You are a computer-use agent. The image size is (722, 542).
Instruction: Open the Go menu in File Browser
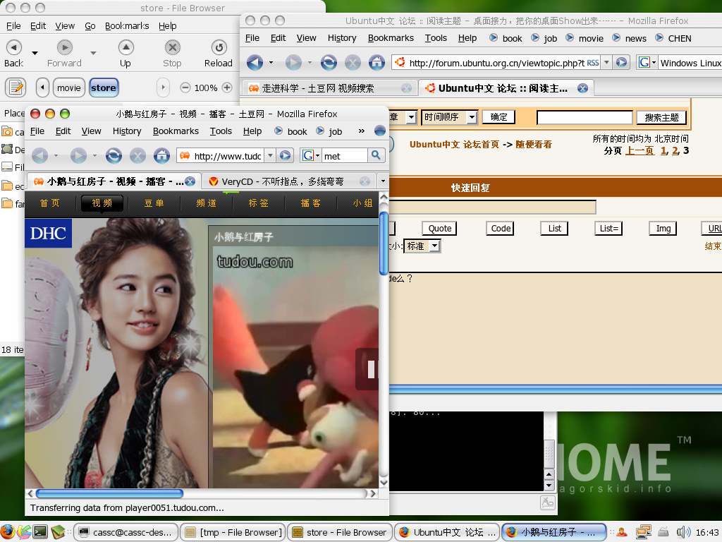(90, 26)
